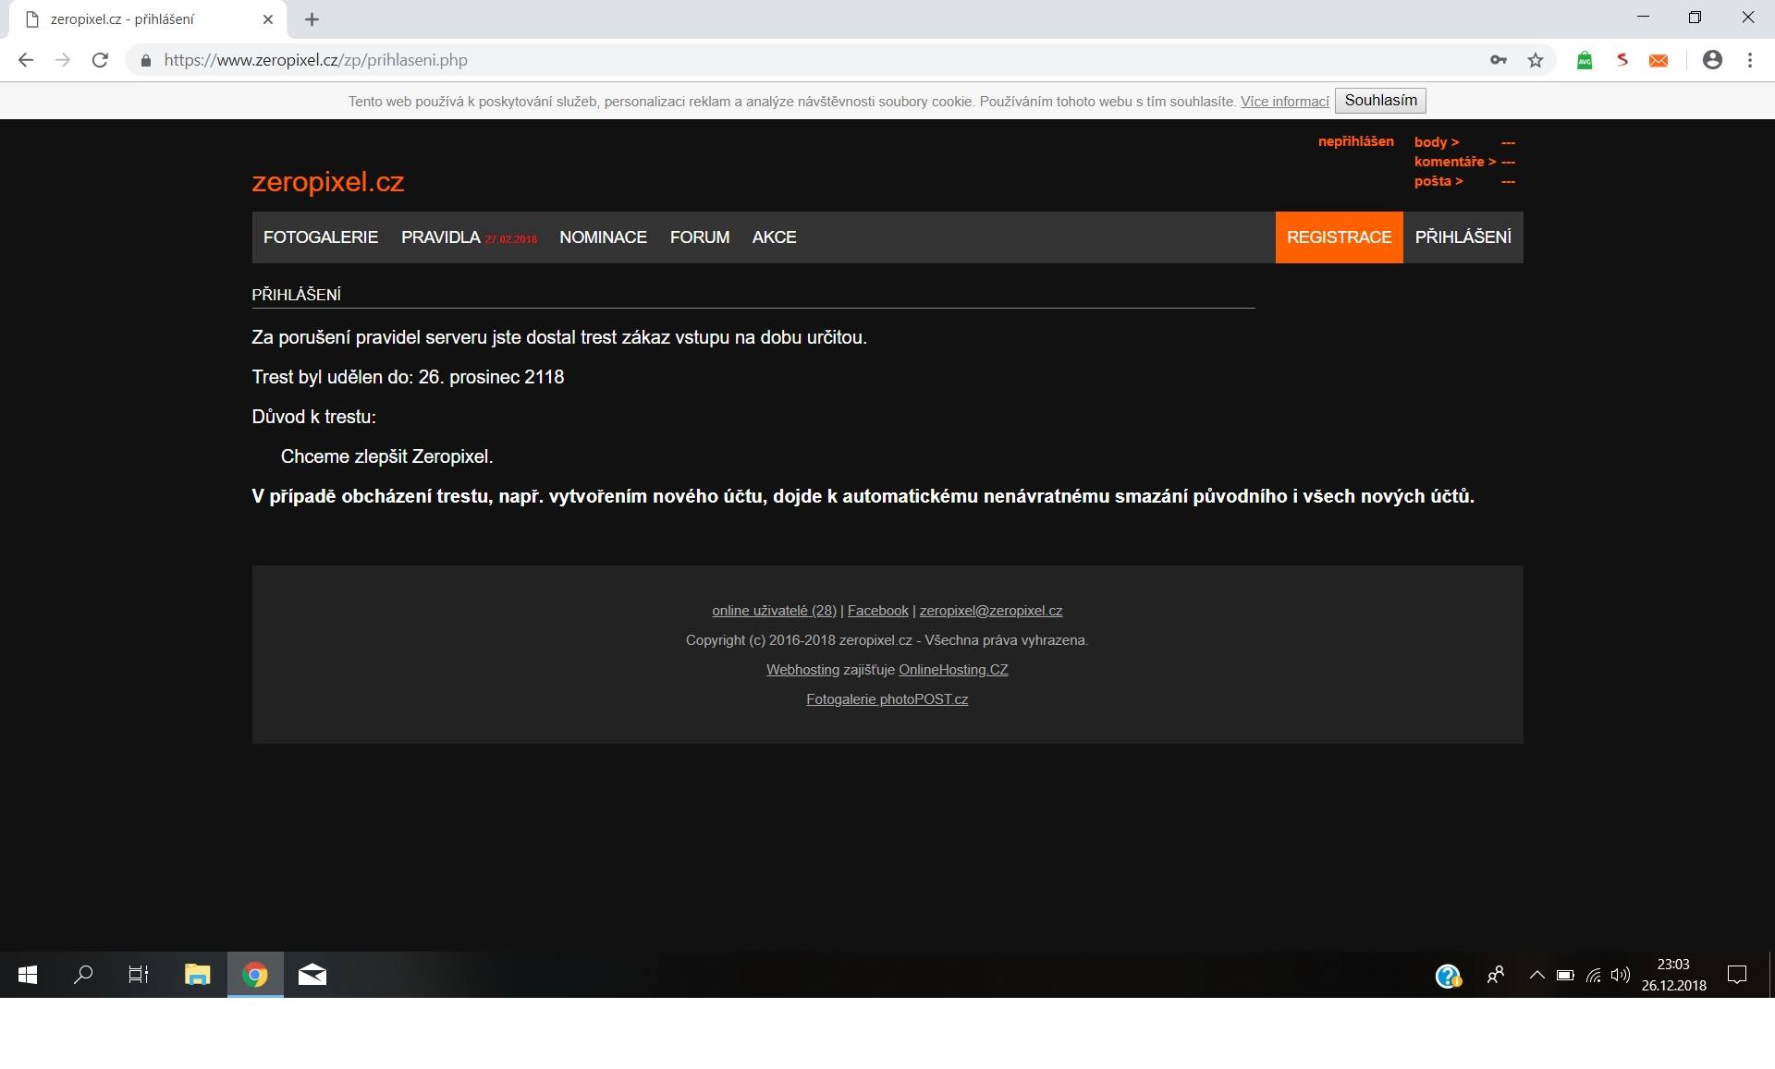Screen dimensions: 1775x1069
Task: Open the Facebook footer link
Action: (x=877, y=611)
